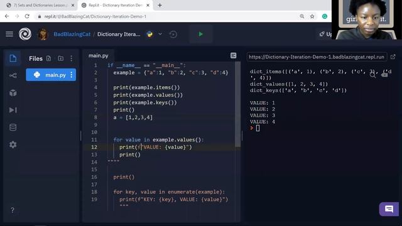
Task: Open the BadBlazingCat profile link
Action: (x=72, y=34)
